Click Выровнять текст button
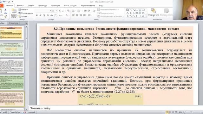The width and height of the screenshot is (203, 114). pos(107,13)
